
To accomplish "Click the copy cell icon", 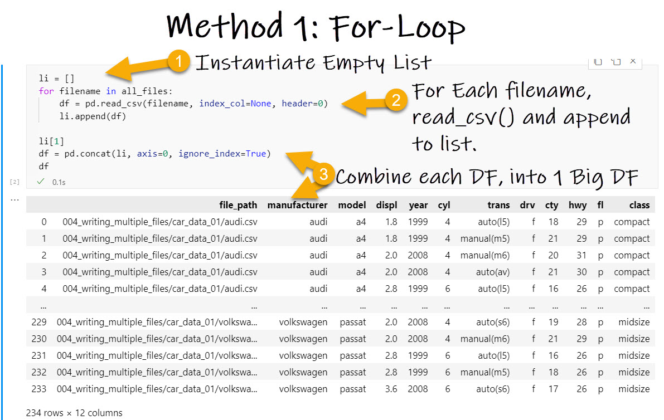I will coord(597,62).
